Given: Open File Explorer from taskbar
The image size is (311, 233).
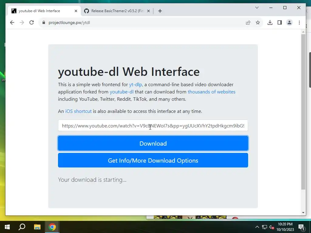Looking at the screenshot, I should (37, 227).
